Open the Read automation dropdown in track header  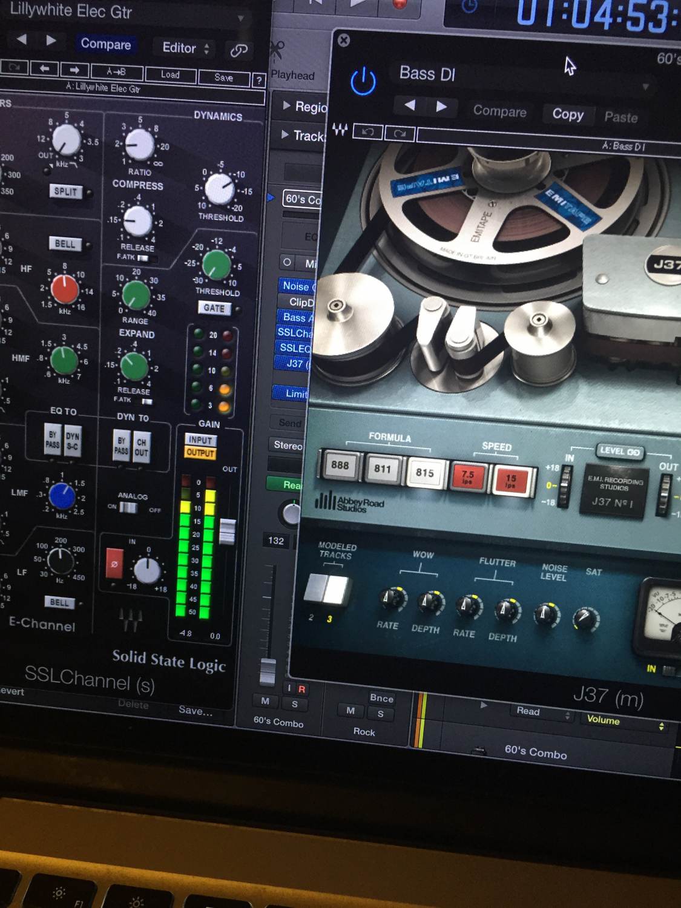click(542, 712)
